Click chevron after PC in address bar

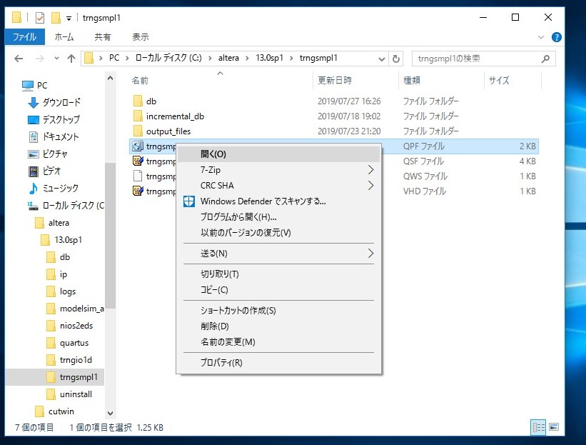(128, 59)
